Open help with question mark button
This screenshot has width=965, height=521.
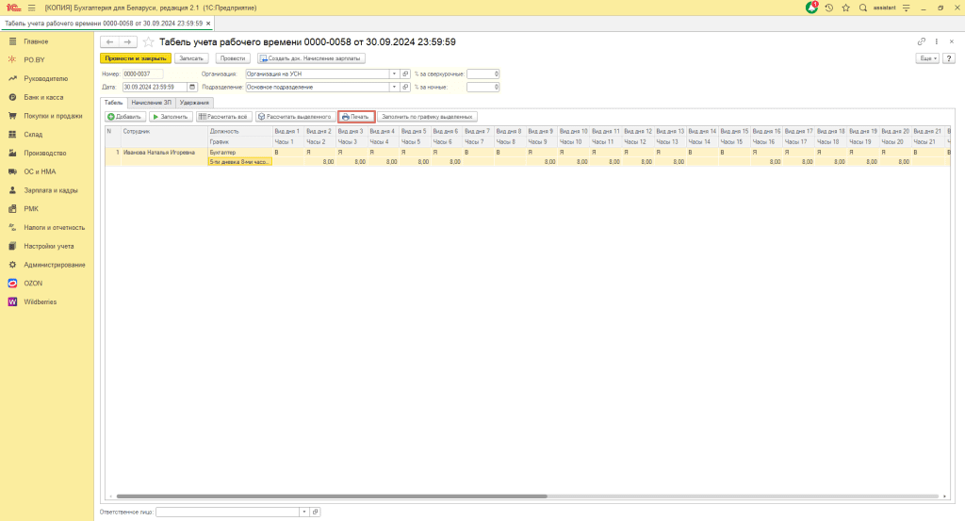coord(949,58)
